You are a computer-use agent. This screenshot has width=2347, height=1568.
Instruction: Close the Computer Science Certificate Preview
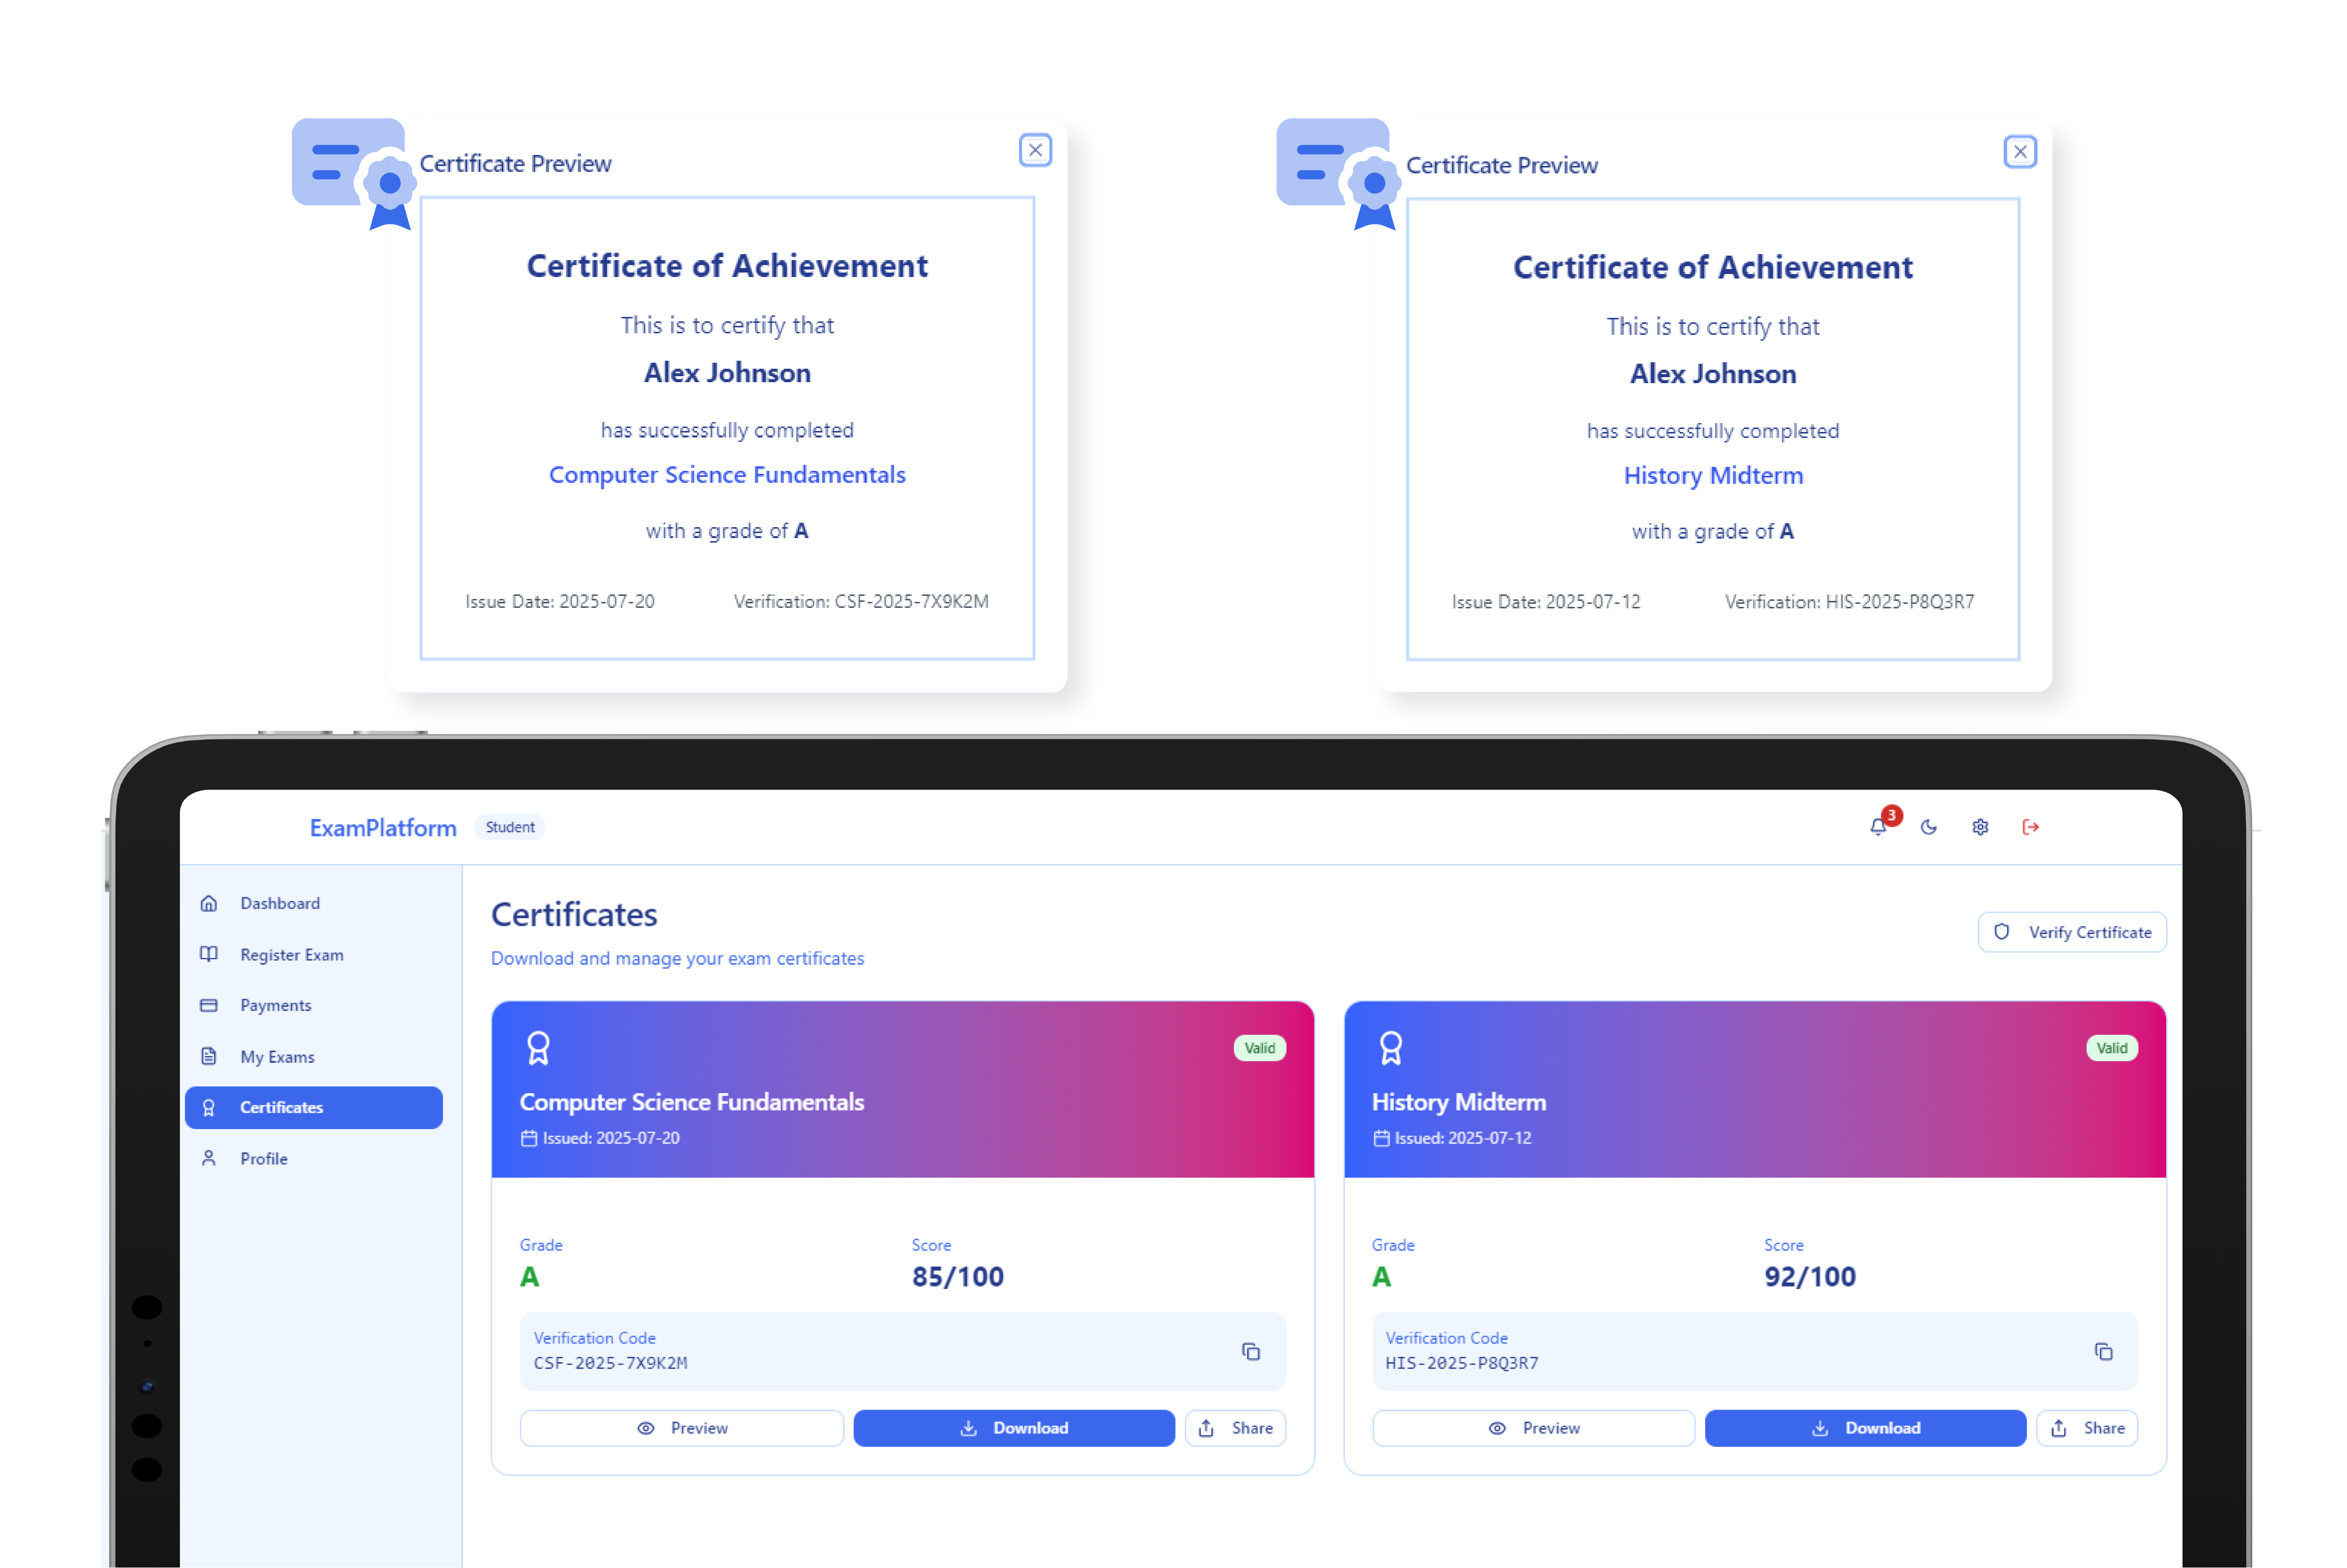1036,150
